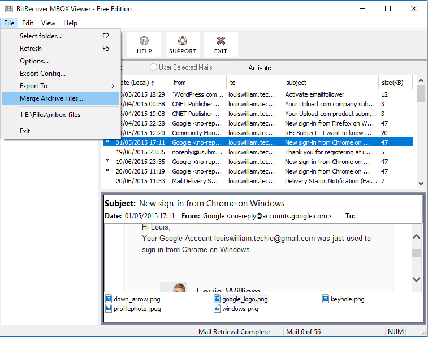The width and height of the screenshot is (428, 337).
Task: Open the View menu
Action: pyautogui.click(x=48, y=23)
